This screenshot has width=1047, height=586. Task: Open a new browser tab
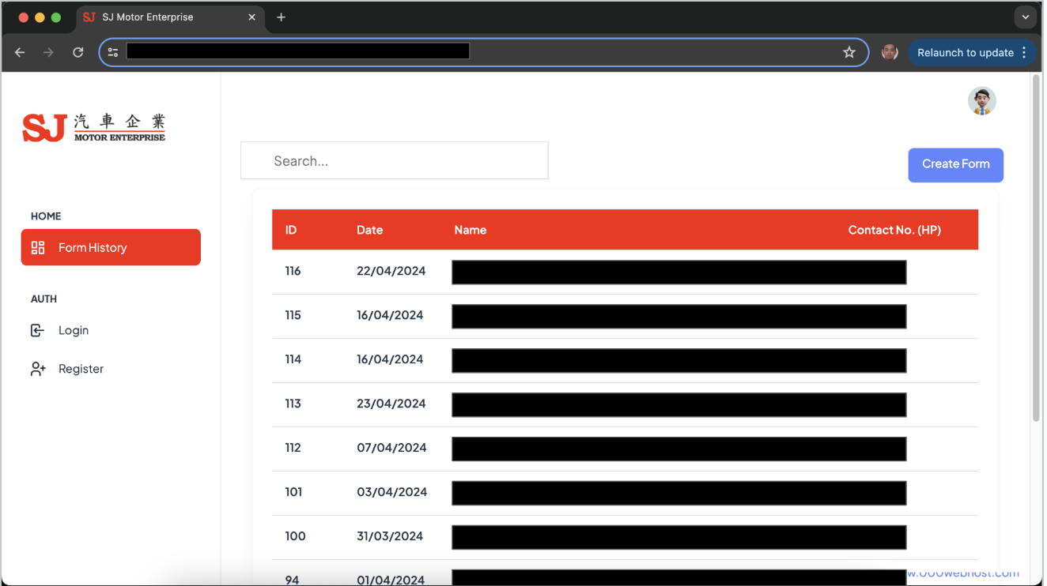click(281, 17)
